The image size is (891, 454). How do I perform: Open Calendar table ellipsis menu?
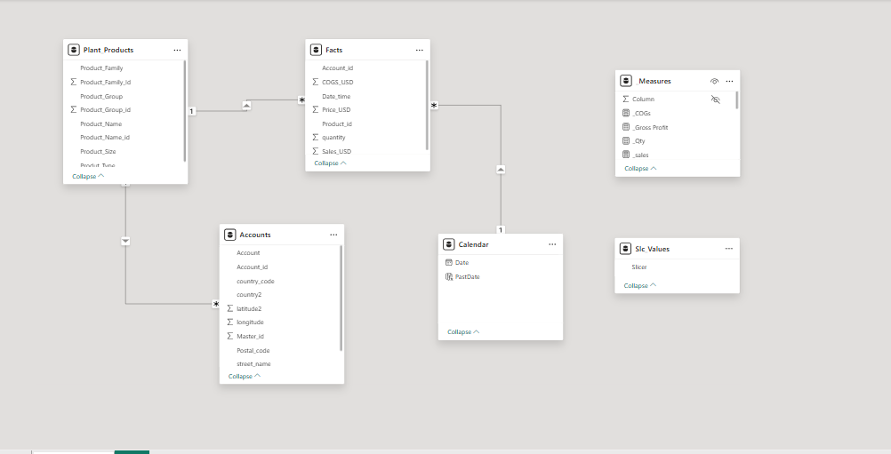[552, 244]
